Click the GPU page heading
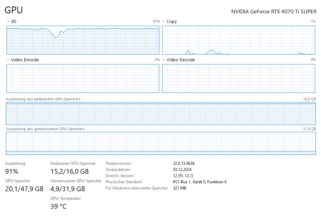Image resolution: width=321 pixels, height=221 pixels. click(13, 10)
